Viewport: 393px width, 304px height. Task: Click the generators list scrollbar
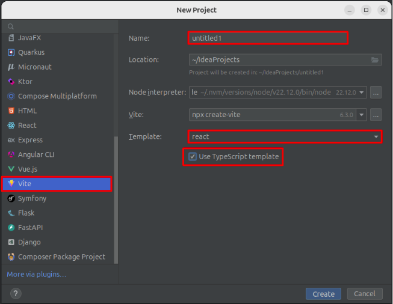[116, 199]
